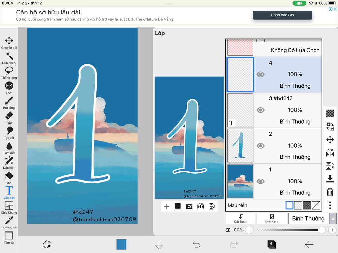Select layer 4 thumbnail
This screenshot has width=338, height=253.
point(240,74)
